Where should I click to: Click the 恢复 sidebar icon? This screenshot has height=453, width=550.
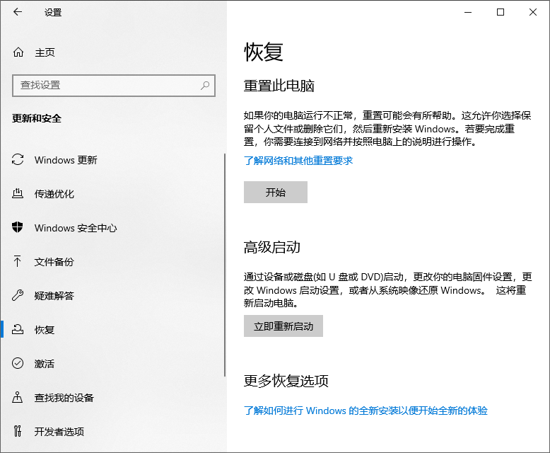coord(18,329)
